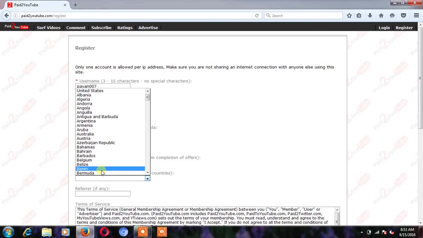Image resolution: width=423 pixels, height=238 pixels.
Task: Click the Login link in the top bar
Action: point(384,27)
